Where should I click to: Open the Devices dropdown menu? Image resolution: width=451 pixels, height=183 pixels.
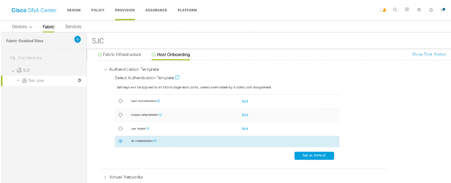(x=22, y=27)
